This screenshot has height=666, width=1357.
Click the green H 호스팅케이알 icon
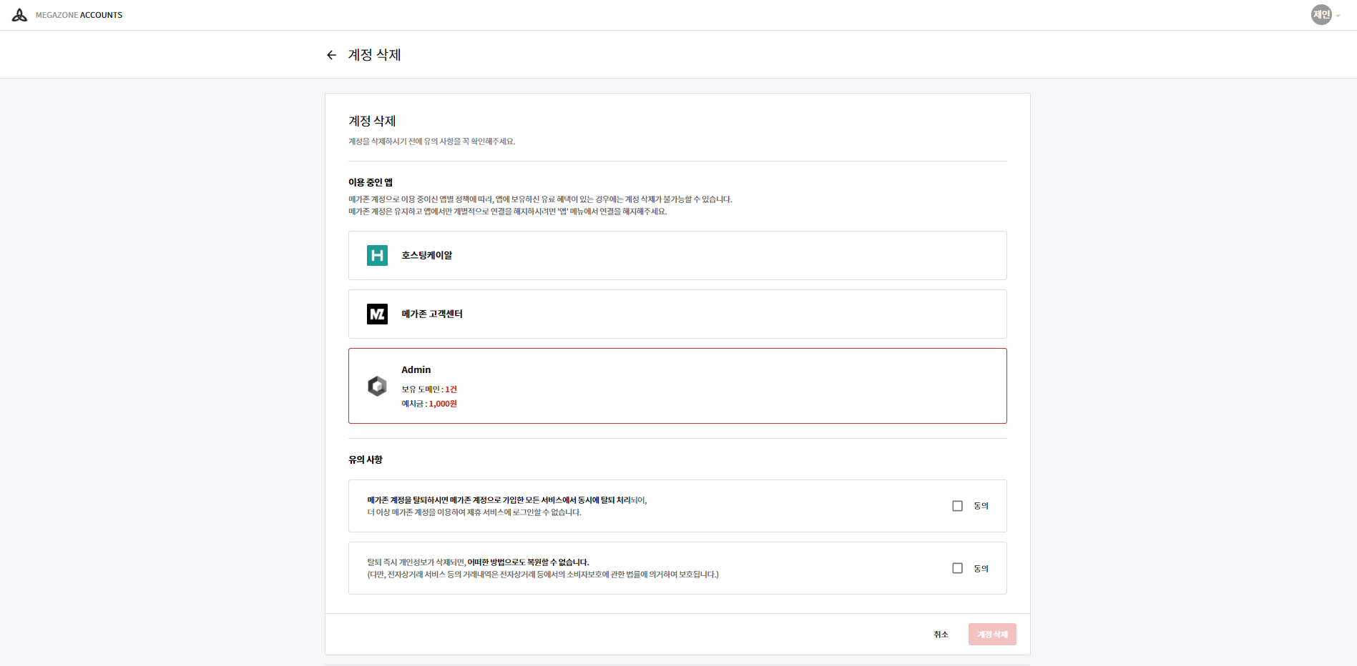click(x=377, y=255)
